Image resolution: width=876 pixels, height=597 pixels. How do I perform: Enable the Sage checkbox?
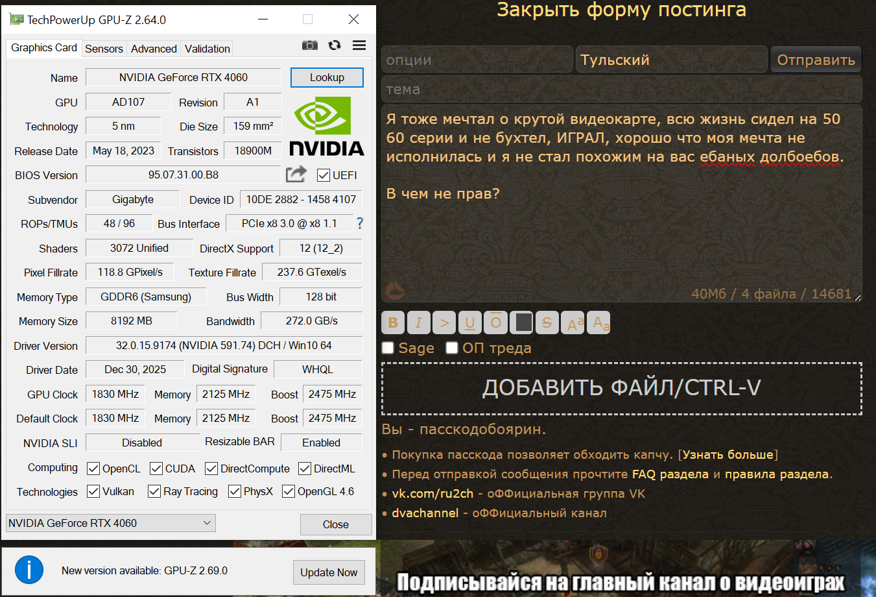click(x=388, y=348)
